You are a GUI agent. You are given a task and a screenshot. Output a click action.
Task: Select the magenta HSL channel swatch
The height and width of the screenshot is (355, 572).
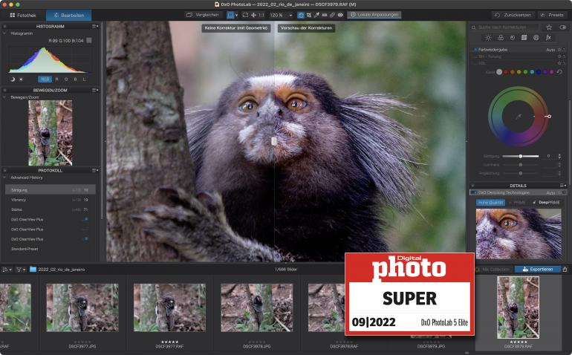pyautogui.click(x=551, y=72)
